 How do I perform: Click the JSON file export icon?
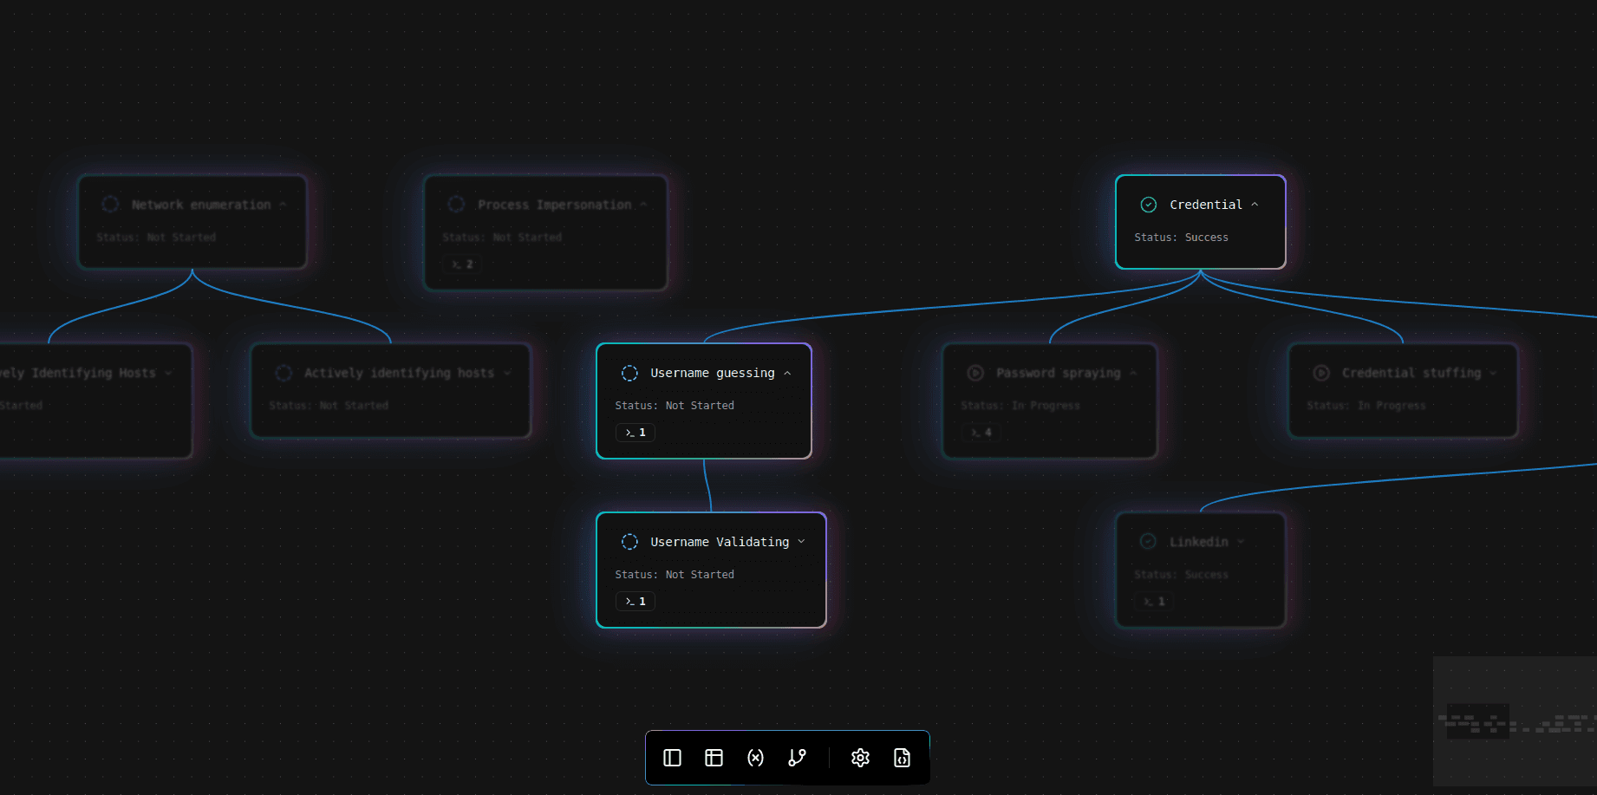click(x=902, y=758)
